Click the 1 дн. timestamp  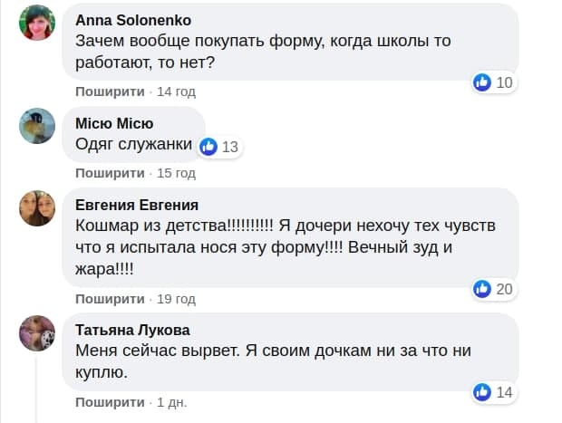(x=172, y=400)
